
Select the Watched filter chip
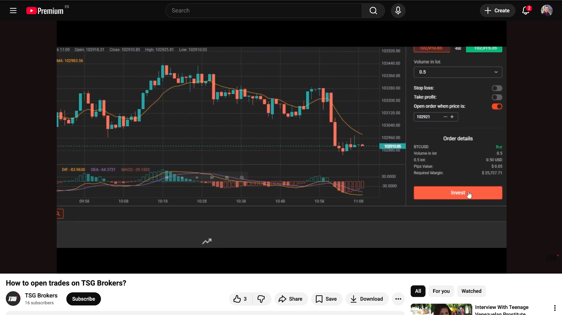coord(471,291)
